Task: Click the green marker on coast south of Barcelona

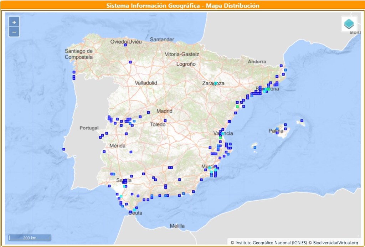Action: (237, 107)
